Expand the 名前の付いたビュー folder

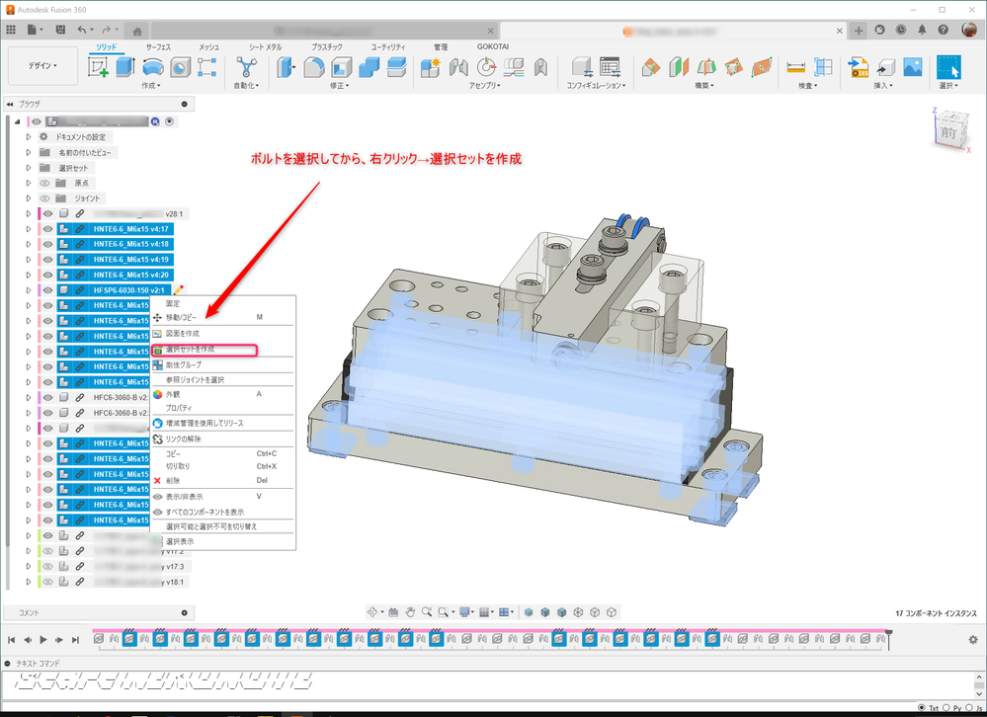point(29,152)
